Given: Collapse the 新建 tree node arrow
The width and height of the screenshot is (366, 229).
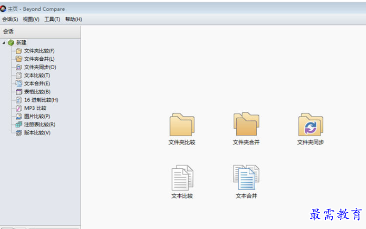Looking at the screenshot, I should pyautogui.click(x=4, y=43).
